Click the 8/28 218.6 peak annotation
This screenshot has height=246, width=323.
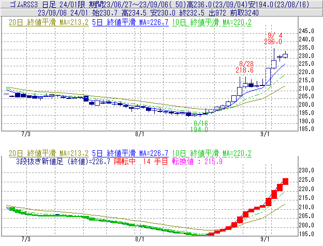click(245, 67)
